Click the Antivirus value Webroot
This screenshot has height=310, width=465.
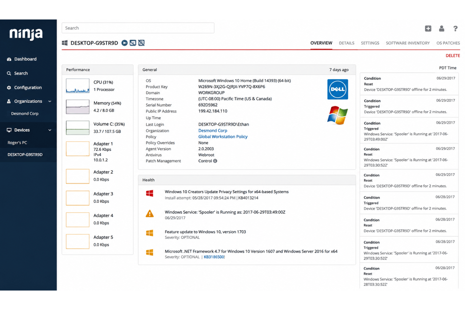point(206,155)
